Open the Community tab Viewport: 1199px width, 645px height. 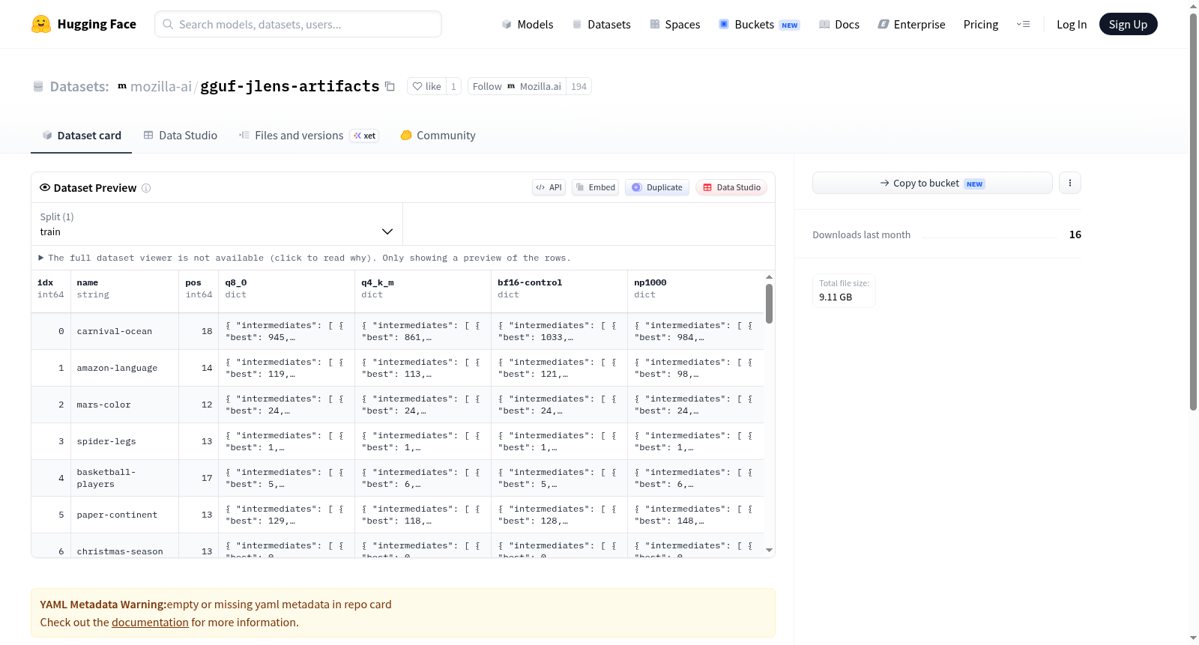point(438,136)
